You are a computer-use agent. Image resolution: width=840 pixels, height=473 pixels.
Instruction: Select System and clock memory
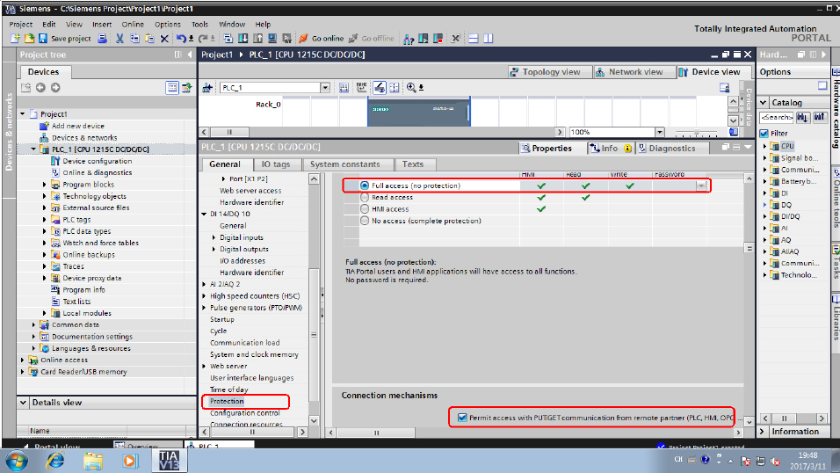click(254, 354)
